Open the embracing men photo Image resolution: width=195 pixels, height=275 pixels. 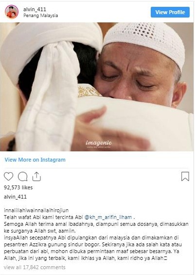pyautogui.click(x=97, y=87)
